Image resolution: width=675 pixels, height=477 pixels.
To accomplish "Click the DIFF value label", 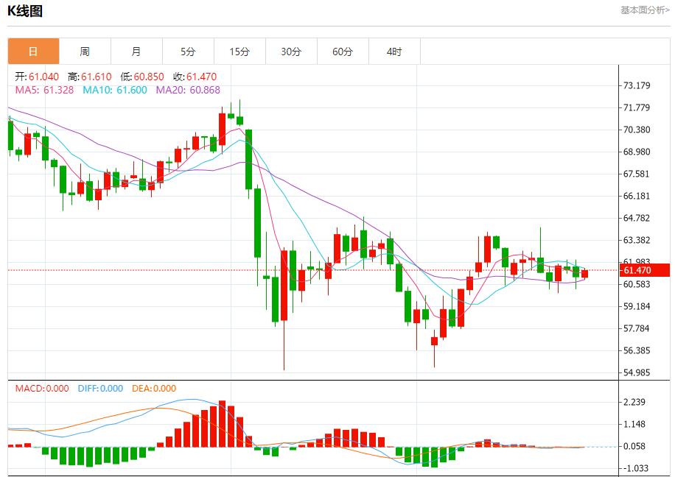I will click(99, 389).
